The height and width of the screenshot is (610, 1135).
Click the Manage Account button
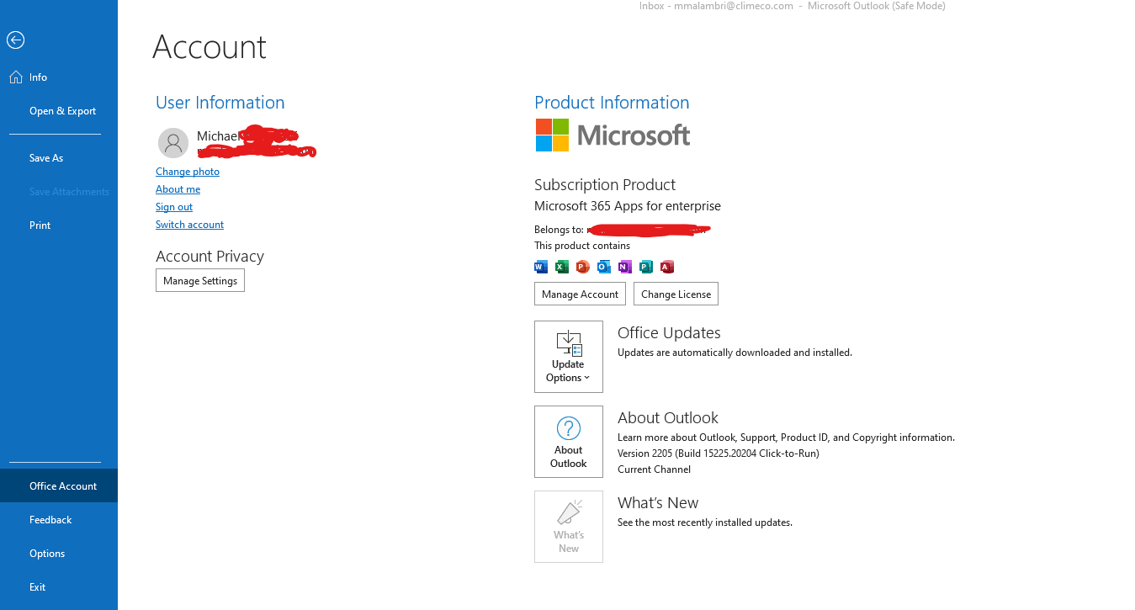580,294
